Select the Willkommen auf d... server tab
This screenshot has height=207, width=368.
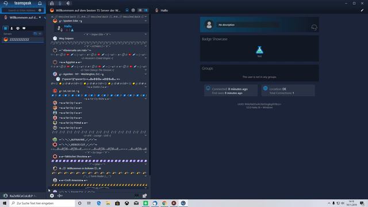(x=23, y=17)
